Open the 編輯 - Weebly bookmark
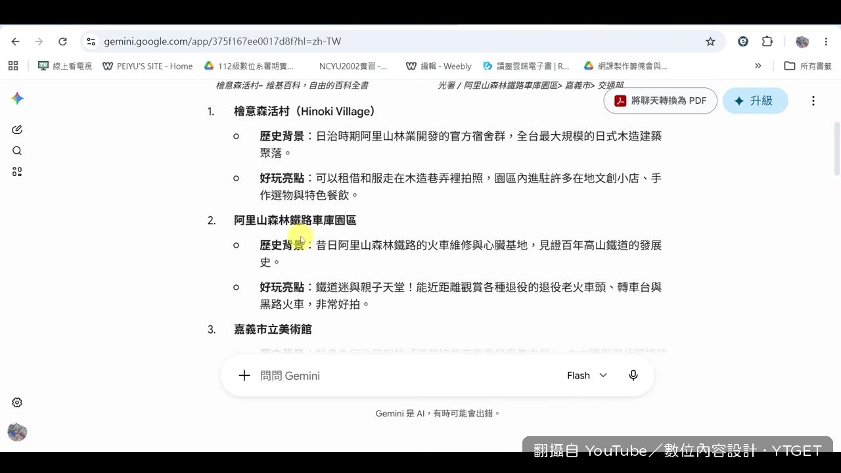The width and height of the screenshot is (841, 473). (439, 66)
